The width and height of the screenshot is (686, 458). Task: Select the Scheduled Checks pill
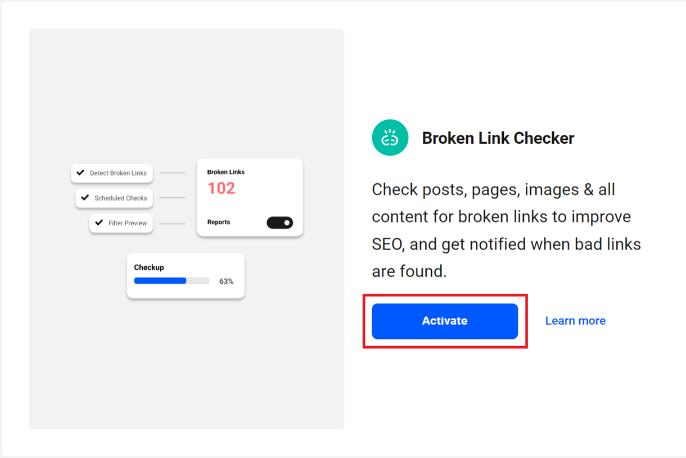point(114,198)
